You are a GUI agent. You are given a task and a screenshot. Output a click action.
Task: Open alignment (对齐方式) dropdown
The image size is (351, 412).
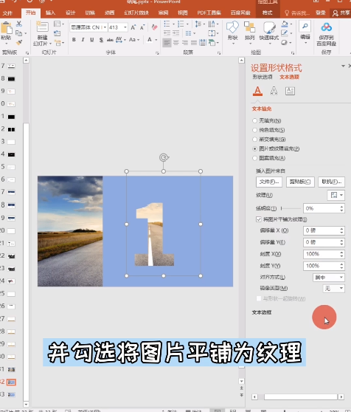tap(329, 277)
